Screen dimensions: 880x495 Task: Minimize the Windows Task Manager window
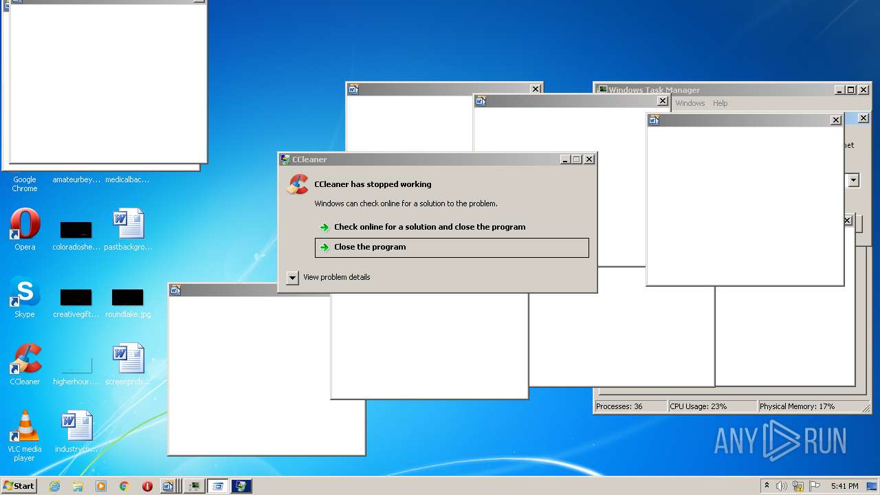pyautogui.click(x=839, y=90)
